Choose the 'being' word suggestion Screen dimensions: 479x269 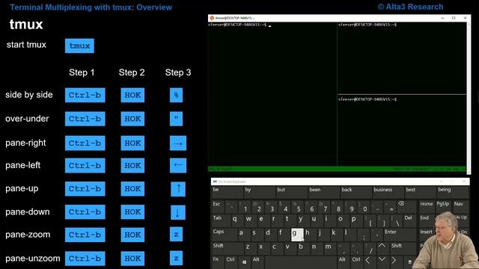click(452, 192)
